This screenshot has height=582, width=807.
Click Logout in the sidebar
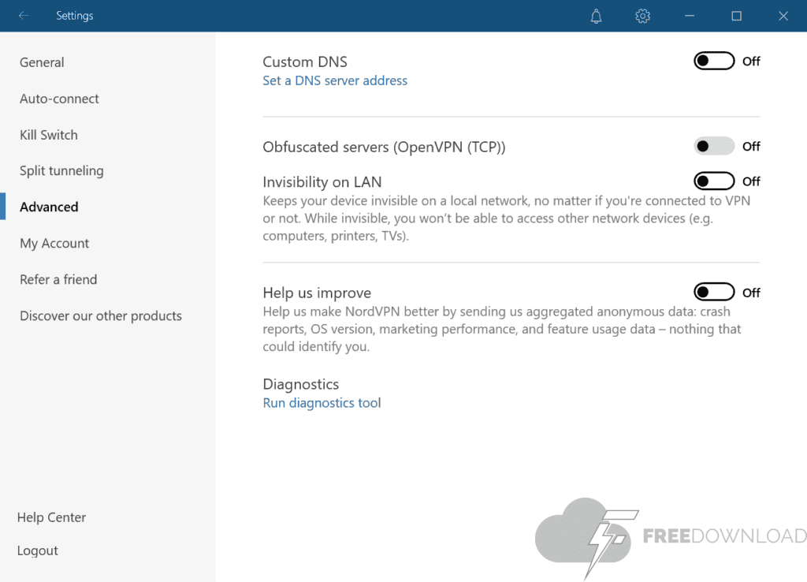(38, 550)
